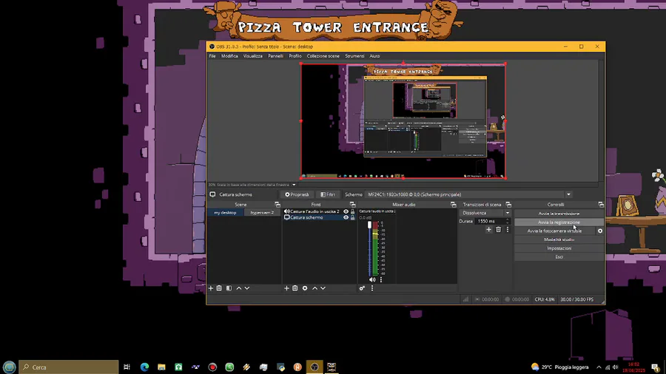The image size is (666, 374).
Task: Undock the Fonti panel
Action: [352, 205]
